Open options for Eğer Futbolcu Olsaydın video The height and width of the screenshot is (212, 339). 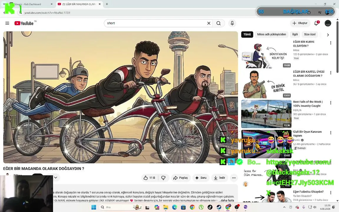pos(330,193)
